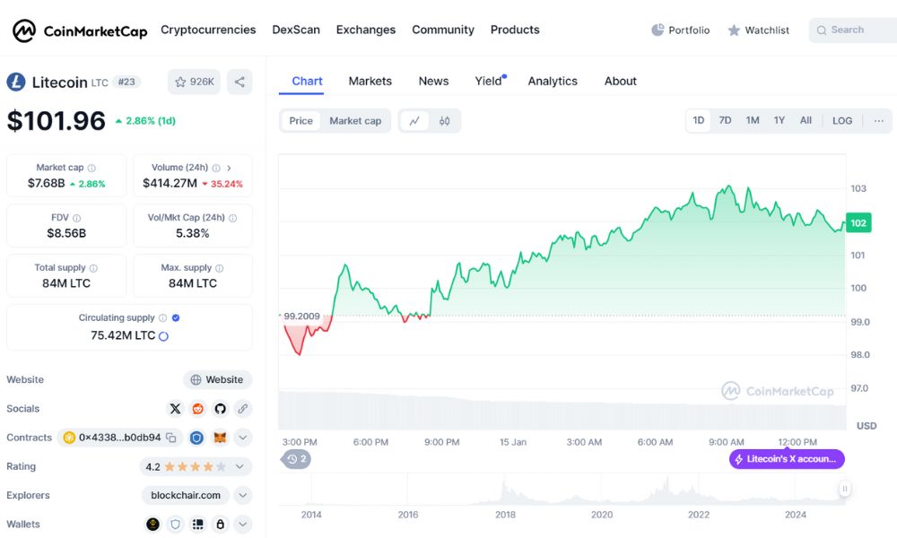Click the timeline range slider handle
Image resolution: width=897 pixels, height=538 pixels.
(x=844, y=489)
